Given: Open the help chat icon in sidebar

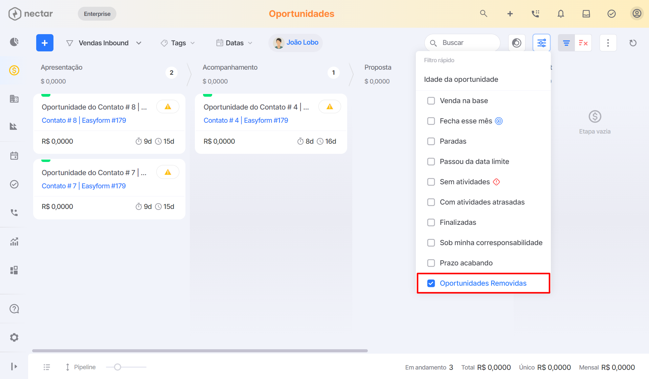Looking at the screenshot, I should (x=14, y=309).
